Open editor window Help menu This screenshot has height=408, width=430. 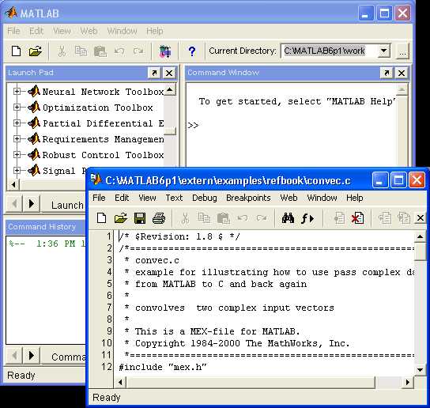(355, 198)
